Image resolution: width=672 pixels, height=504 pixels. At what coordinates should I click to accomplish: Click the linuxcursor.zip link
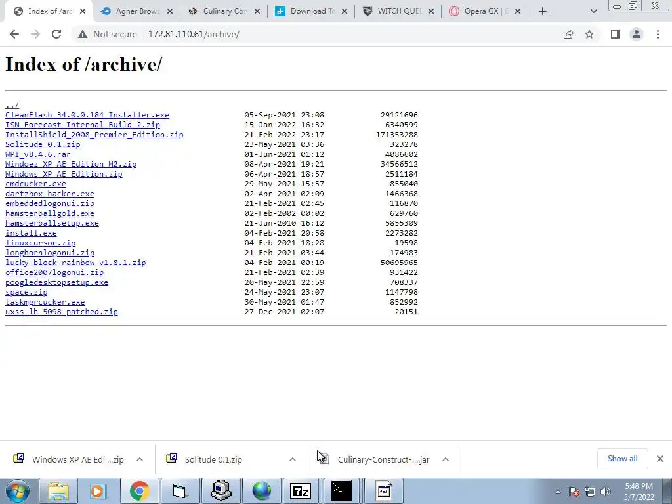click(x=40, y=243)
